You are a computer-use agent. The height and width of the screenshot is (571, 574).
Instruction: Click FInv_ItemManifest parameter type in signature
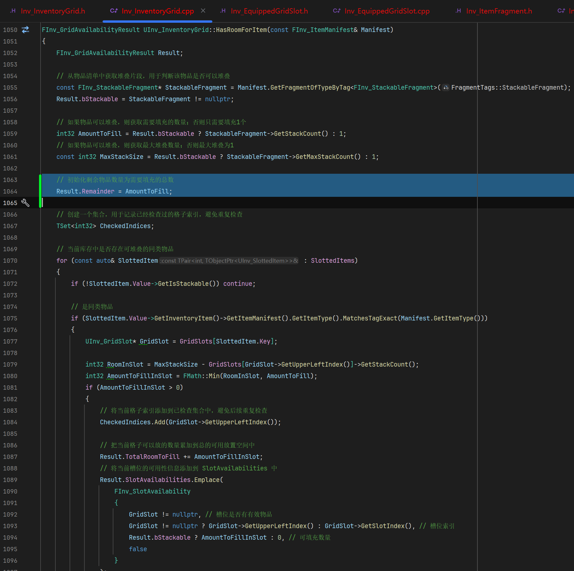(x=323, y=30)
